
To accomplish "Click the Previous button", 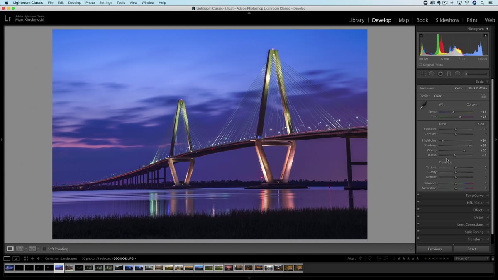I will click(435, 249).
